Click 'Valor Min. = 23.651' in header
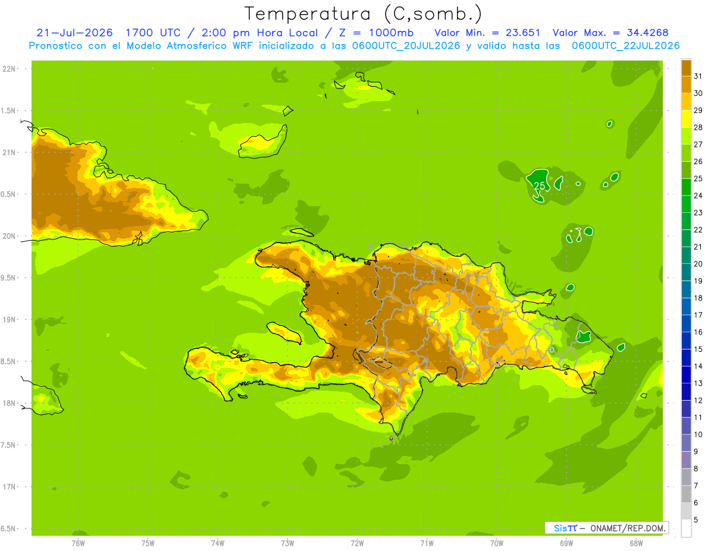The height and width of the screenshot is (551, 714). click(487, 33)
